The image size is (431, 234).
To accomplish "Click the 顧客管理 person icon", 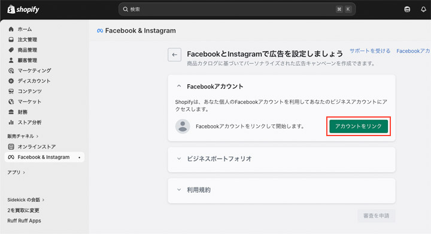I will tap(11, 60).
